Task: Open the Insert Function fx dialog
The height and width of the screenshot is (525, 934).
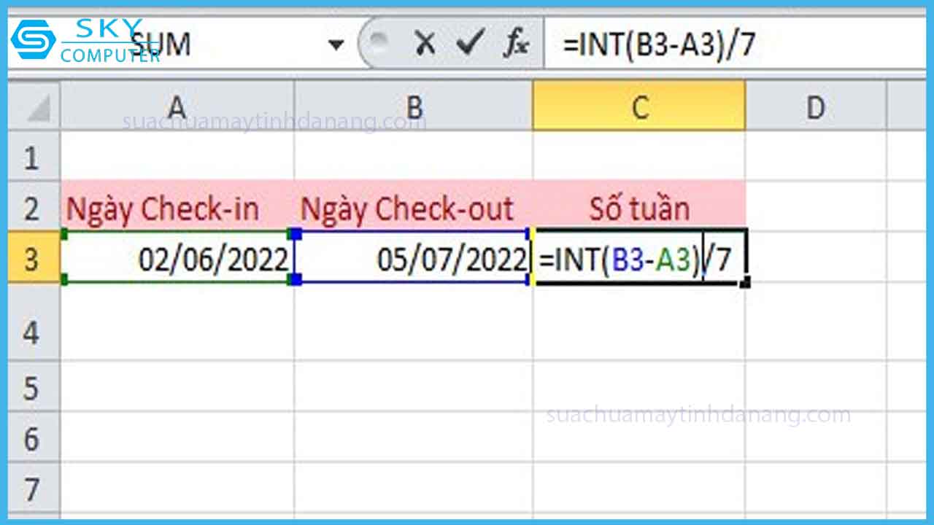Action: (x=516, y=45)
